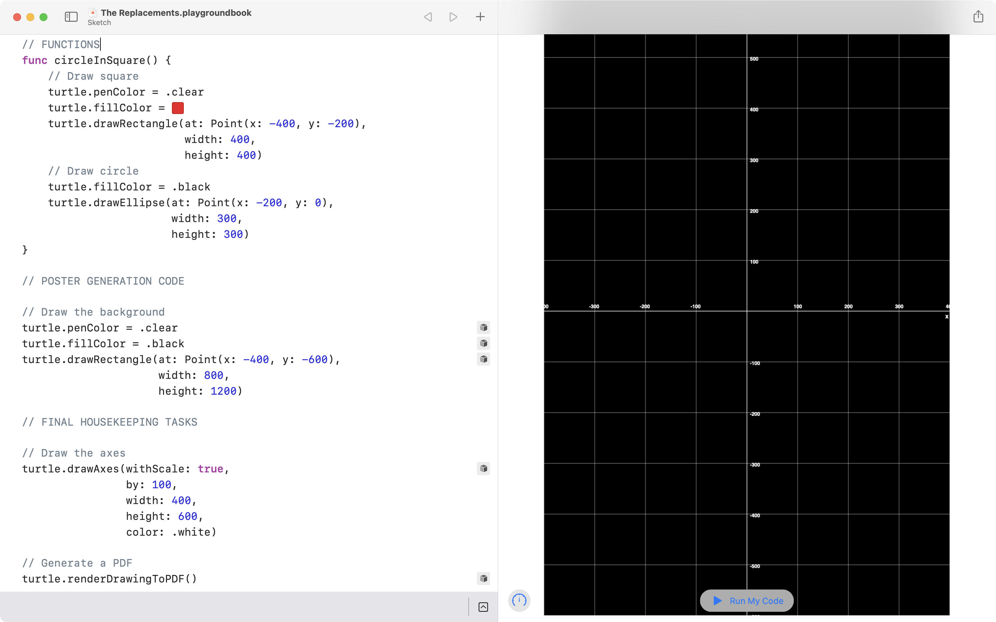Navigate to the previous page arrow

(428, 17)
